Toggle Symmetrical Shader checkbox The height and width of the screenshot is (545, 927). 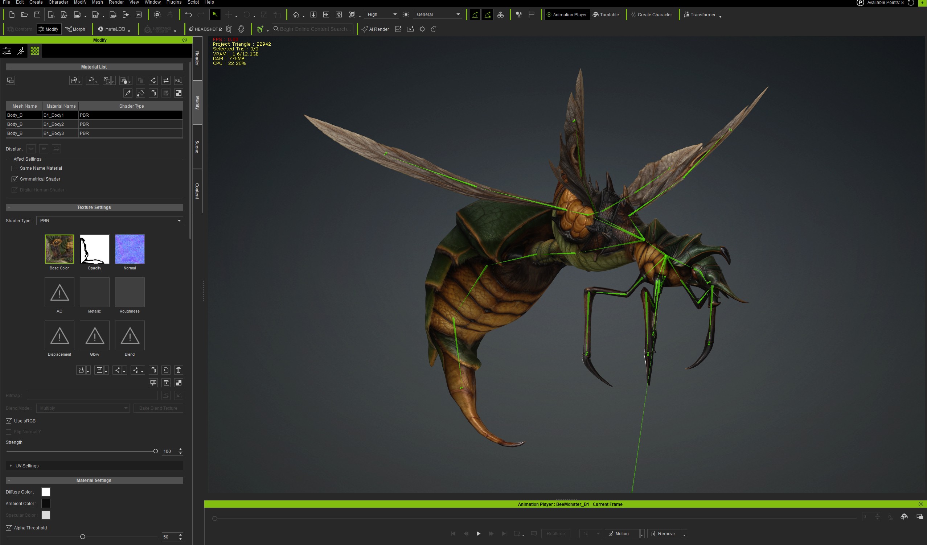tap(15, 179)
